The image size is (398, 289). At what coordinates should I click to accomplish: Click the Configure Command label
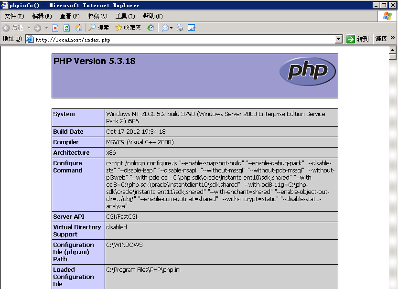68,167
